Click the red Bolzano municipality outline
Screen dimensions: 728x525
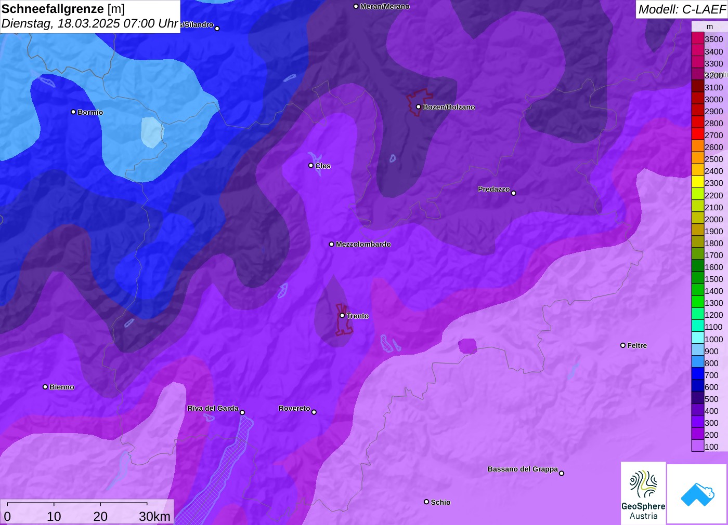(x=419, y=102)
